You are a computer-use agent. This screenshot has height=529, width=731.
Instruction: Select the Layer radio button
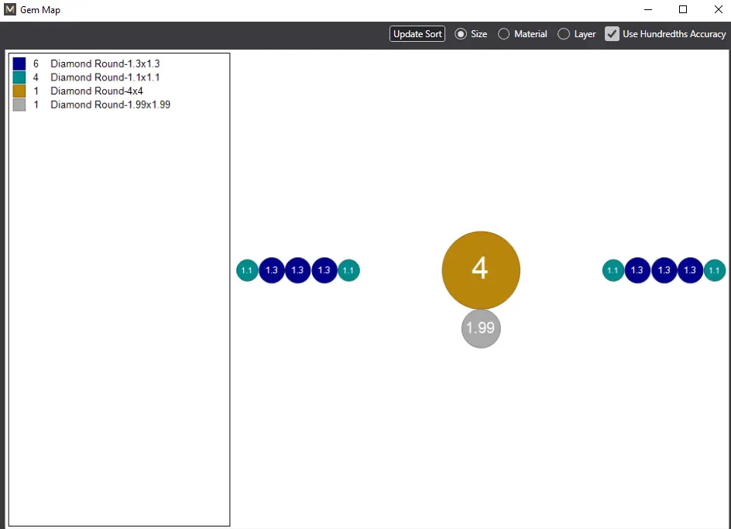564,34
